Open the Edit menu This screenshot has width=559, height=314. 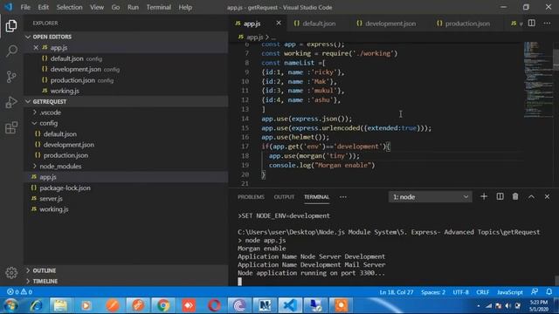[43, 7]
